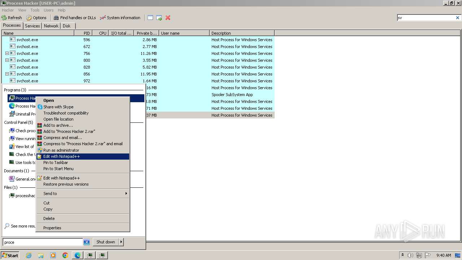Image resolution: width=462 pixels, height=260 pixels.
Task: Click the Start button on taskbar
Action: (x=10, y=255)
